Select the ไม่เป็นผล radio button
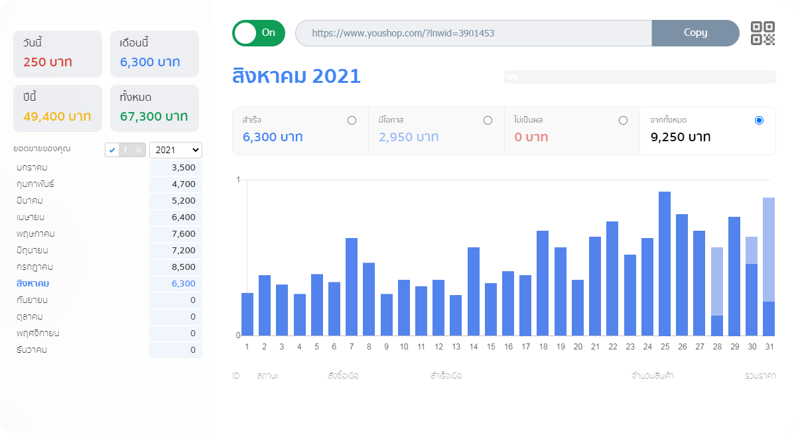The height and width of the screenshot is (433, 796). [623, 121]
